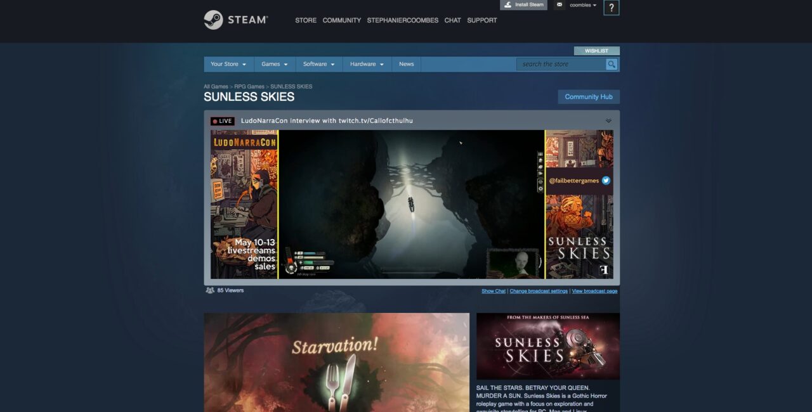
Task: Expand the Your Store dropdown
Action: pyautogui.click(x=228, y=64)
